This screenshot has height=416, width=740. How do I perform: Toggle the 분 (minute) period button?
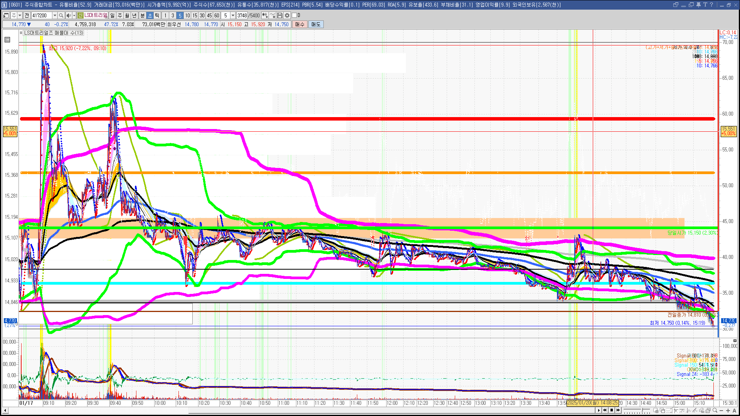tap(142, 15)
